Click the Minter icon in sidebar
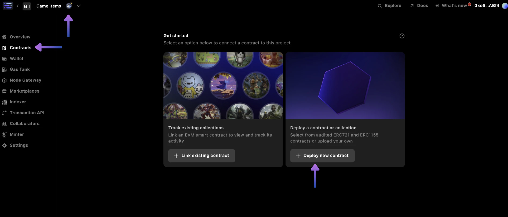508x217 pixels. tap(4, 135)
